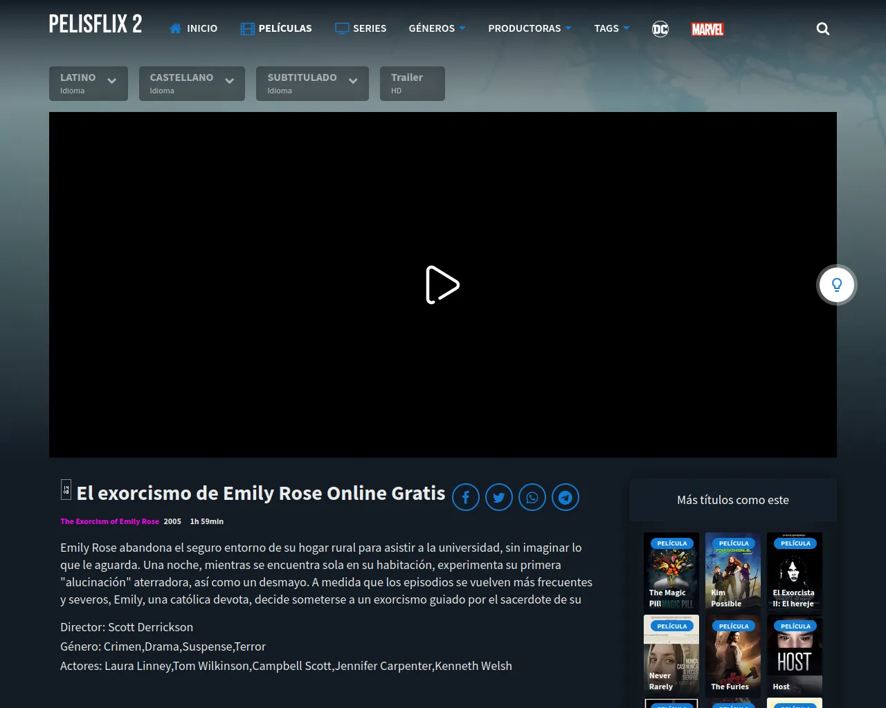Open the Kim Possible movie thumbnail
Screen dimensions: 886x708
pyautogui.click(x=732, y=570)
